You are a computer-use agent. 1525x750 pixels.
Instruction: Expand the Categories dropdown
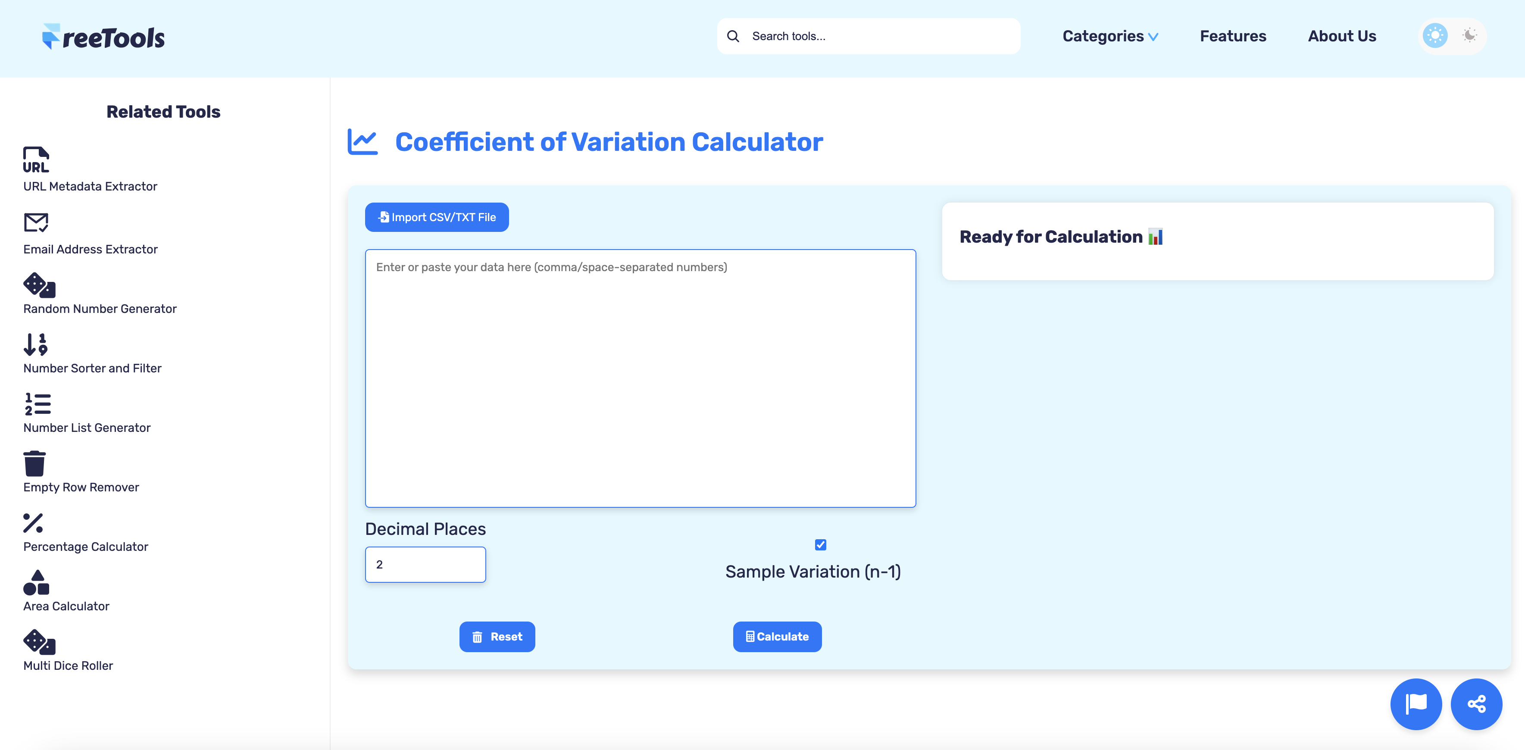tap(1110, 36)
